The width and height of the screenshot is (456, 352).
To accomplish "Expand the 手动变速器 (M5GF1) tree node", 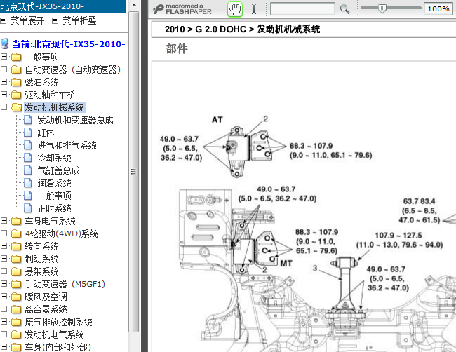I will pos(4,284).
